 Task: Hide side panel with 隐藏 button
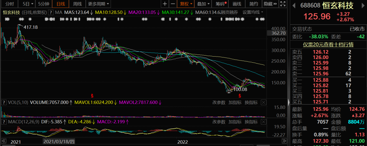coord(270,4)
